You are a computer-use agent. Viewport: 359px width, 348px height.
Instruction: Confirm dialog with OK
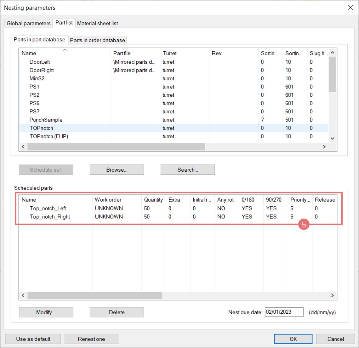[x=293, y=339]
